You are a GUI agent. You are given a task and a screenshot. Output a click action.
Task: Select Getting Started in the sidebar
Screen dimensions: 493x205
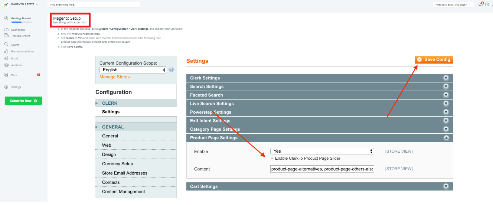(x=21, y=18)
